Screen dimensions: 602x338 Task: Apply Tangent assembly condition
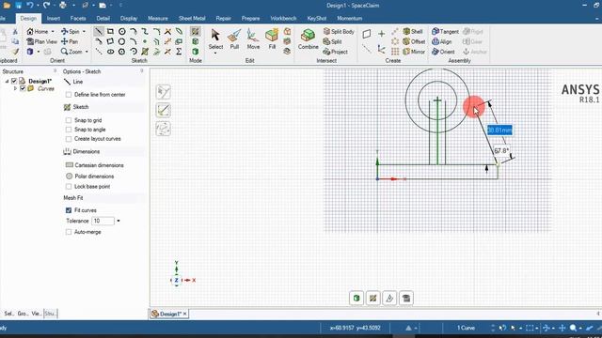point(445,31)
